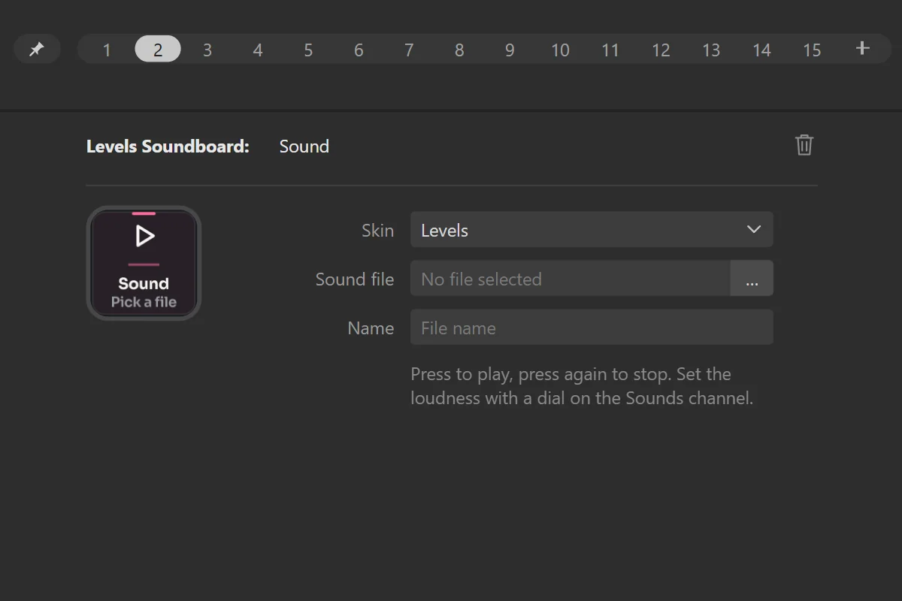Viewport: 902px width, 601px height.
Task: Browse for a sound file with the ... button
Action: pyautogui.click(x=752, y=279)
